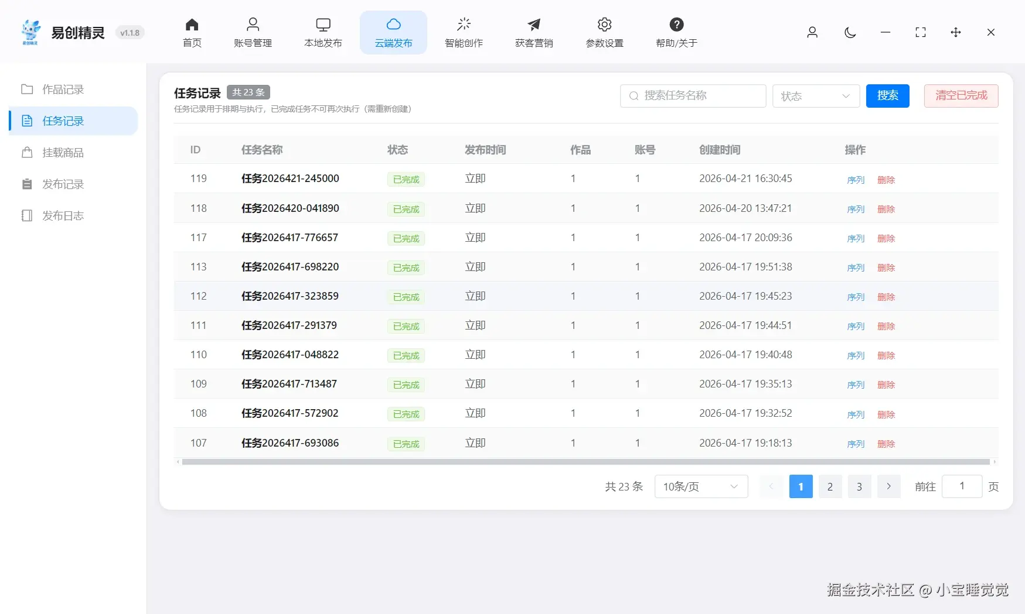Expand the 10条/页 page size dropdown
This screenshot has width=1025, height=614.
pyautogui.click(x=700, y=486)
